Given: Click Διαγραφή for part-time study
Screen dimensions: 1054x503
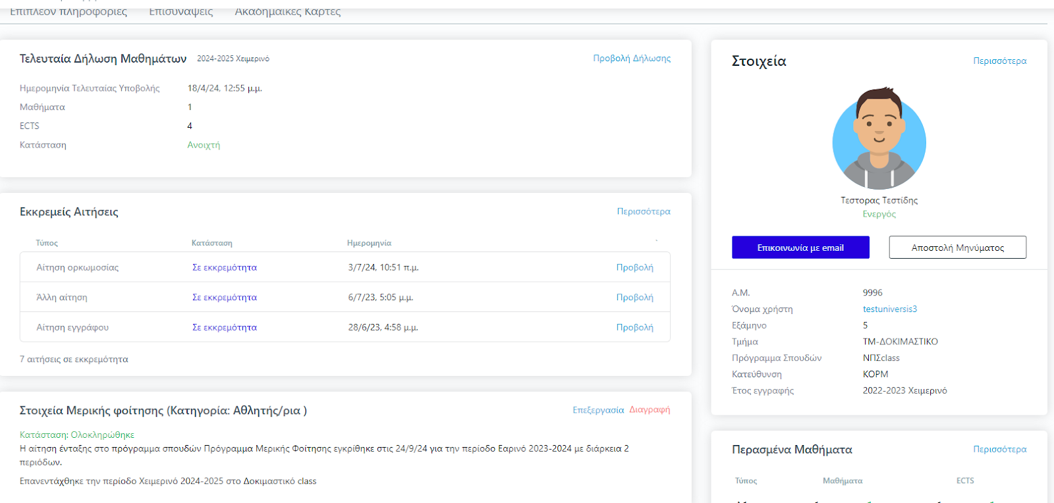Looking at the screenshot, I should (650, 410).
